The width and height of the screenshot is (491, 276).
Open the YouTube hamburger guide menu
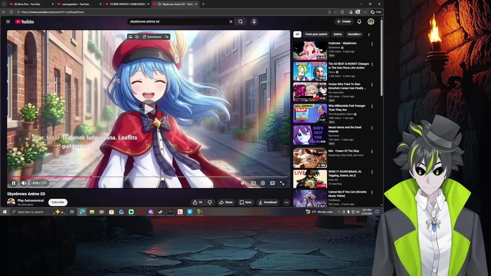(8, 21)
